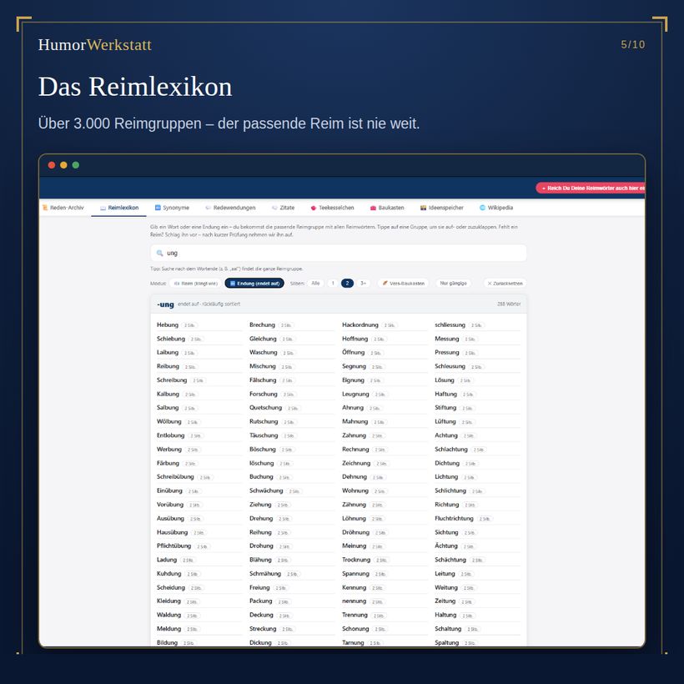The width and height of the screenshot is (684, 684).
Task: Toggle the 'Nur gängige' filter
Action: [453, 283]
